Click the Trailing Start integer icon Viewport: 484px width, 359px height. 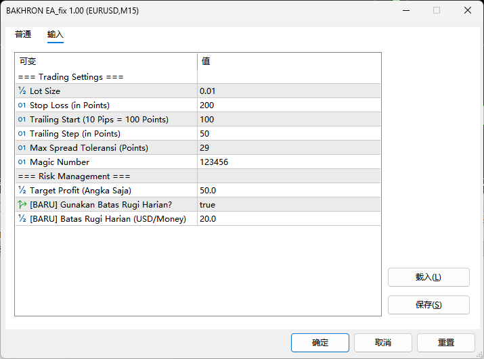point(22,120)
